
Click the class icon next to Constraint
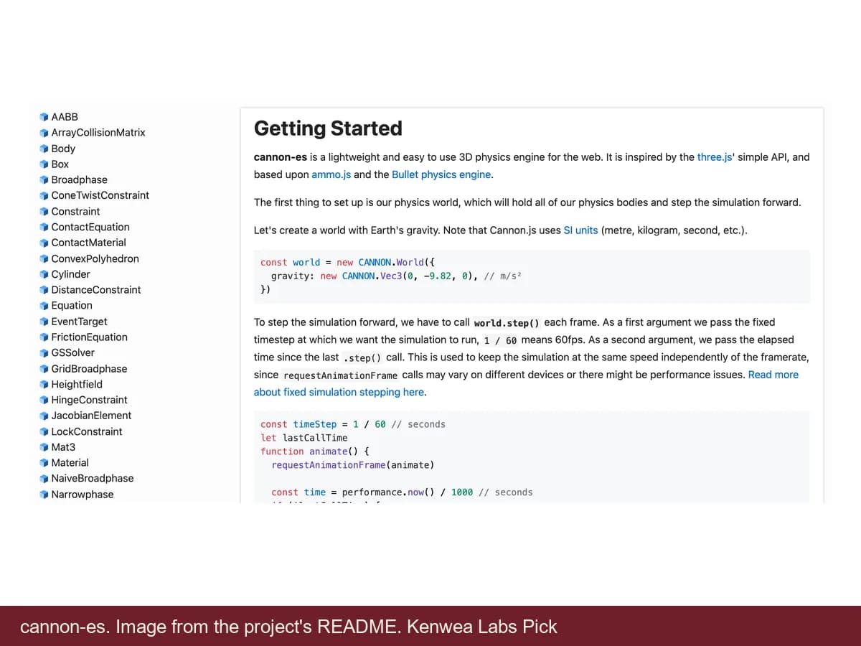click(44, 212)
